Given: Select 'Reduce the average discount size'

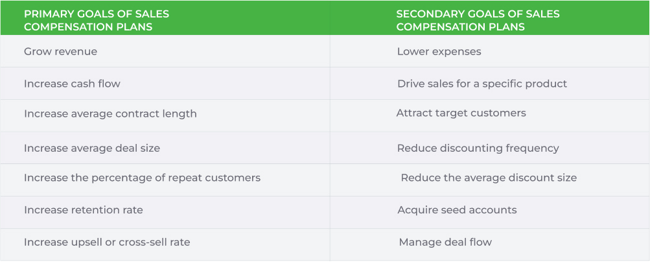Looking at the screenshot, I should [489, 178].
